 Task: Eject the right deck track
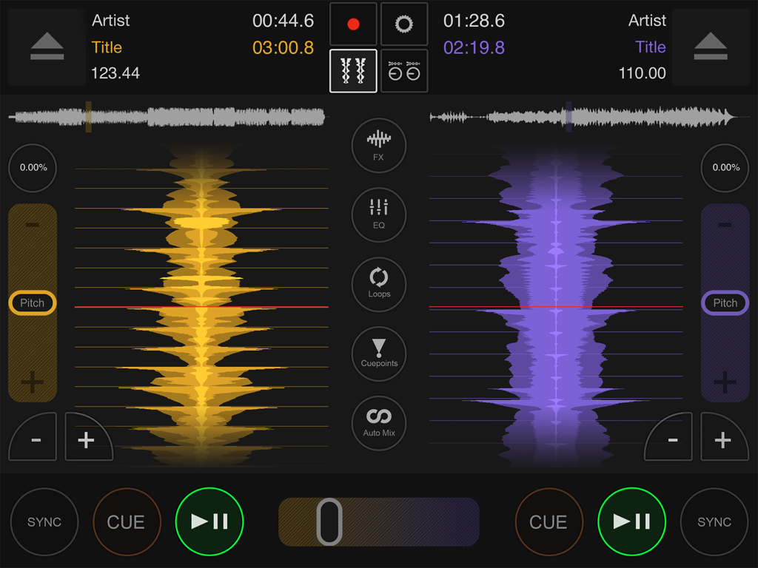[711, 47]
